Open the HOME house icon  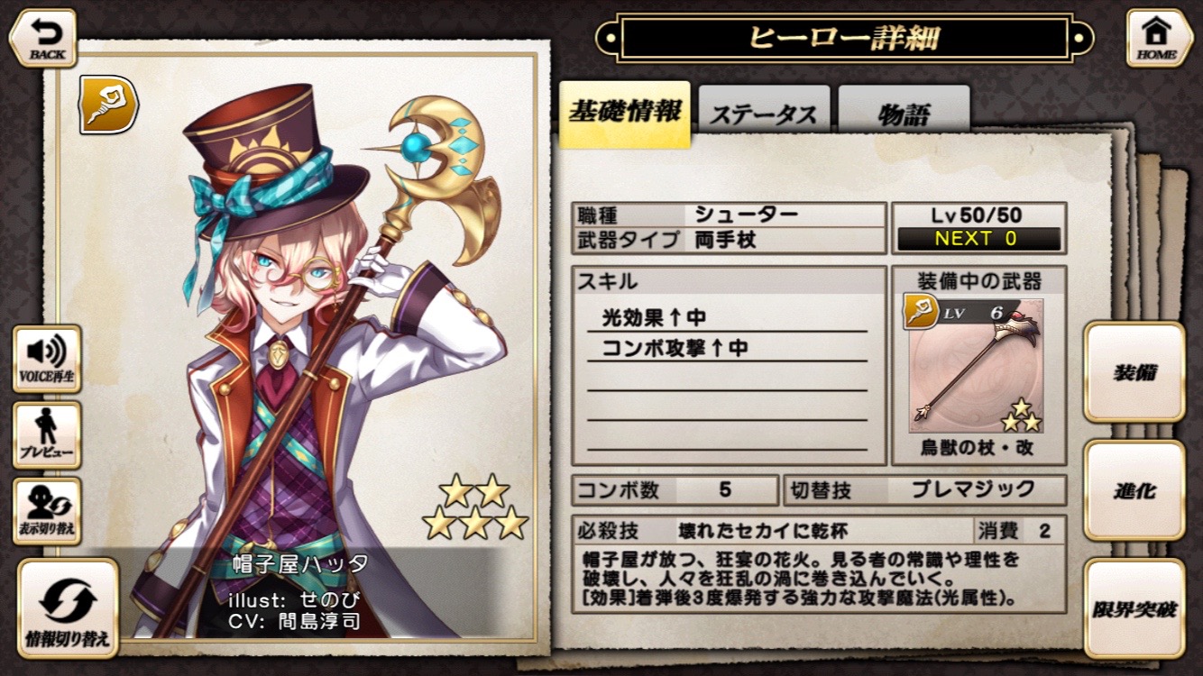(x=1157, y=38)
